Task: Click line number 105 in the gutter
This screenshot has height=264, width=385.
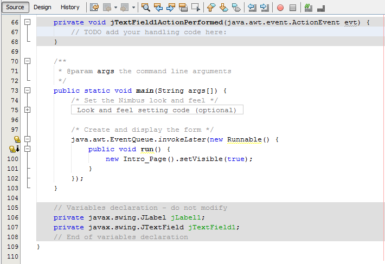Action: coord(13,208)
